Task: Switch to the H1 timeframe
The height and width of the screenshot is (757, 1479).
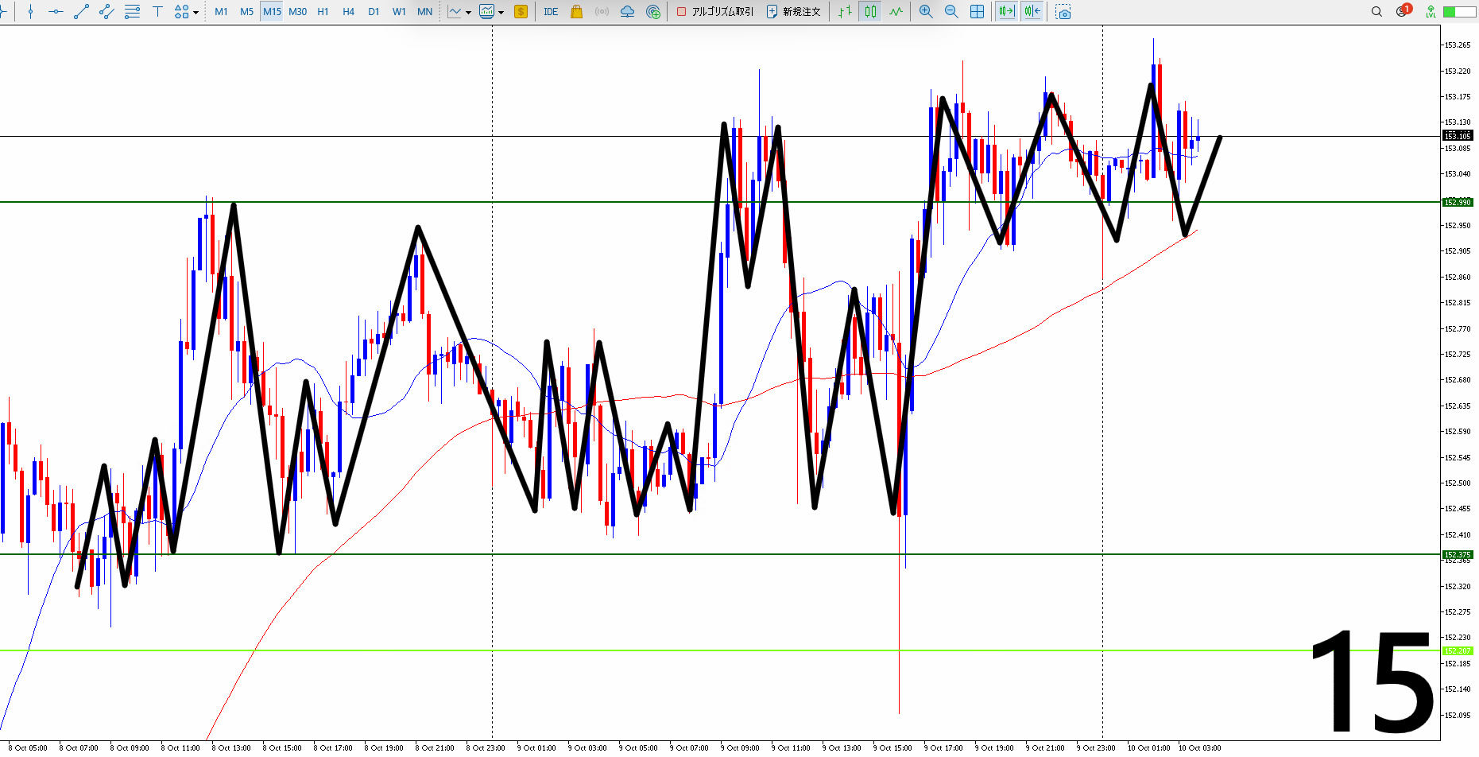Action: click(323, 12)
